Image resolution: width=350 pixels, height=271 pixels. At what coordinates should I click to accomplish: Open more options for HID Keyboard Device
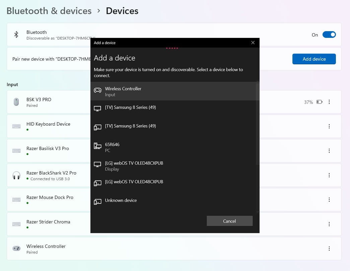pos(329,126)
